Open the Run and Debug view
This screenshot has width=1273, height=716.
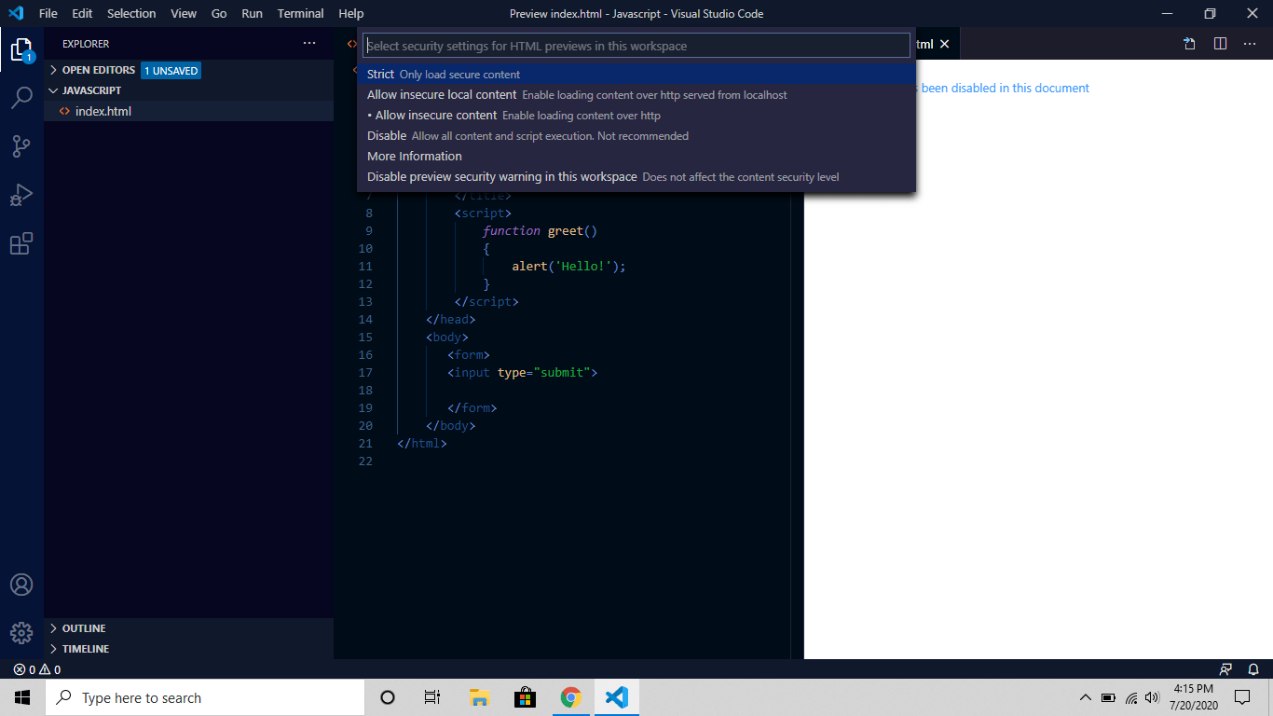click(21, 194)
